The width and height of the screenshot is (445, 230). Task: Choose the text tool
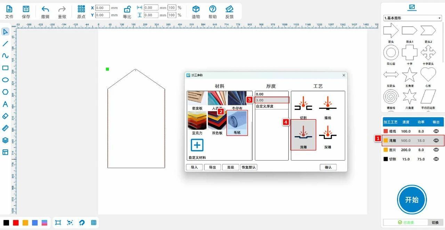pos(5,104)
